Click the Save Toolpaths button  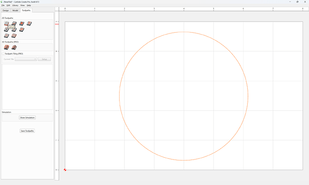click(27, 131)
